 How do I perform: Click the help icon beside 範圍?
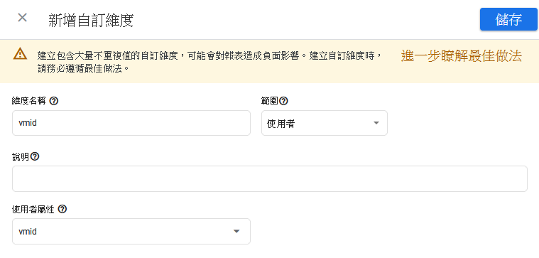(x=283, y=101)
